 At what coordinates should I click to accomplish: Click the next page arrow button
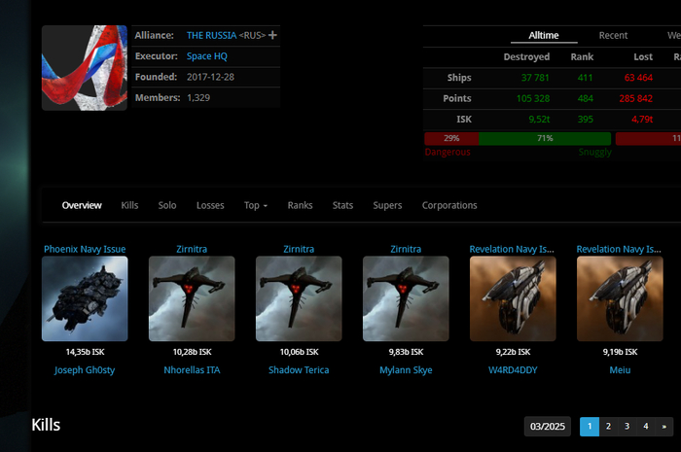pyautogui.click(x=664, y=427)
